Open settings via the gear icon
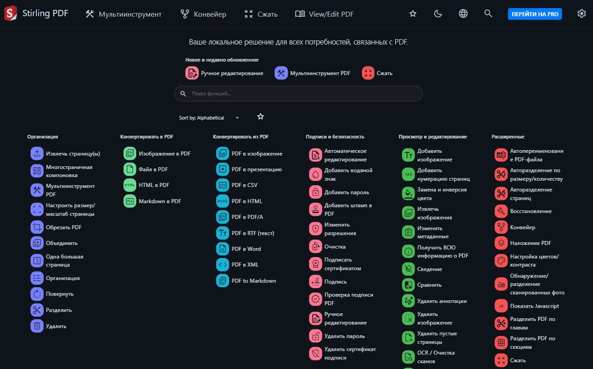593x369 pixels. click(x=581, y=14)
